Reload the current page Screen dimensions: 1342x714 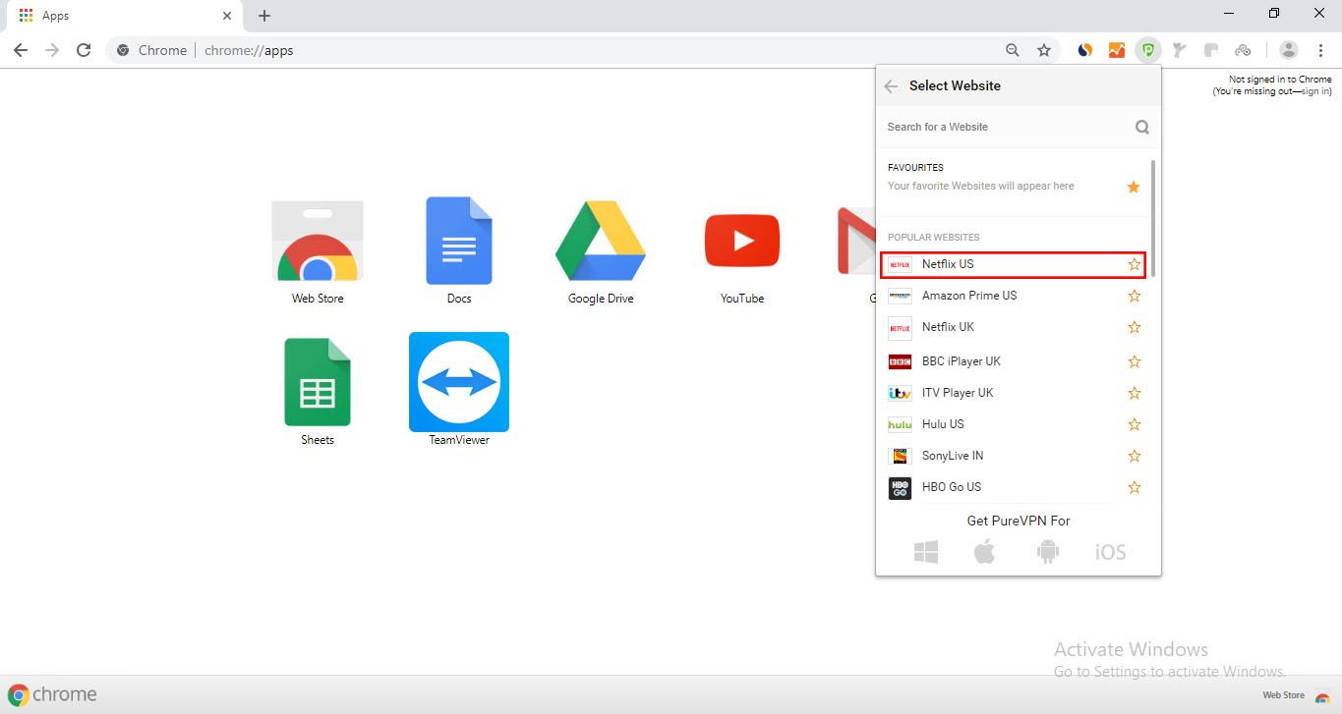pos(84,49)
